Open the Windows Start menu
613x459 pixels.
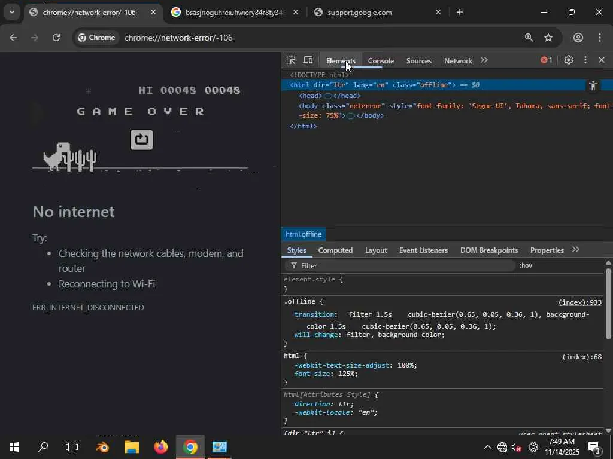click(x=14, y=447)
